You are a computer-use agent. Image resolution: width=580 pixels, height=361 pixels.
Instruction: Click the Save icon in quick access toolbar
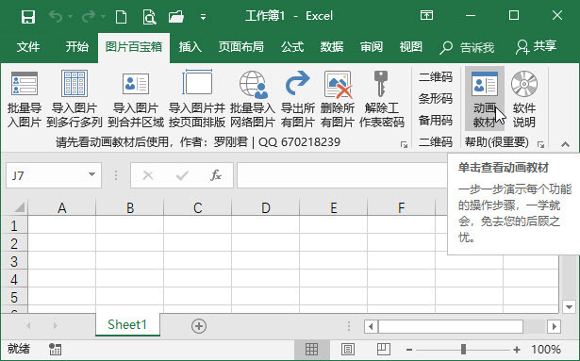tap(28, 17)
